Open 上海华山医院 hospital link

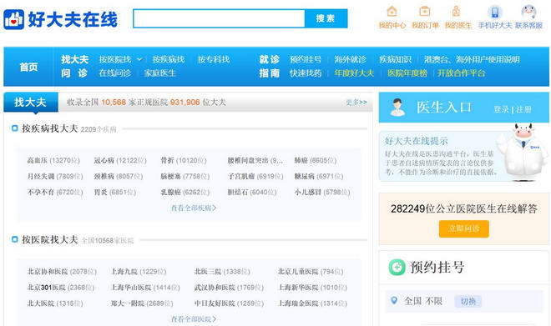(x=131, y=287)
